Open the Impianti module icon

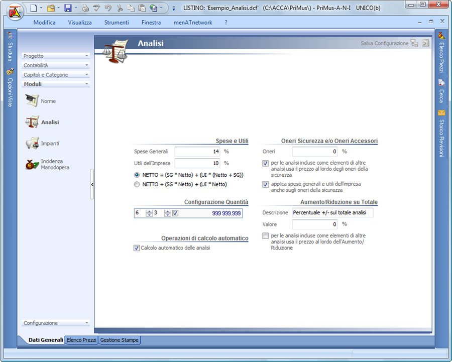point(33,143)
